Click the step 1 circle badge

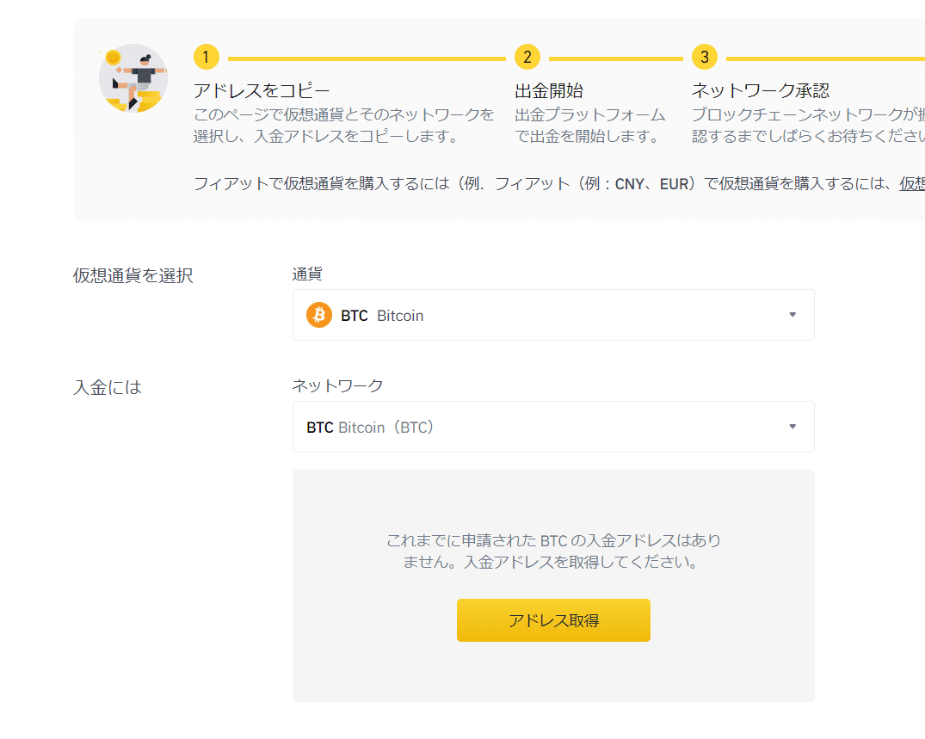click(207, 58)
